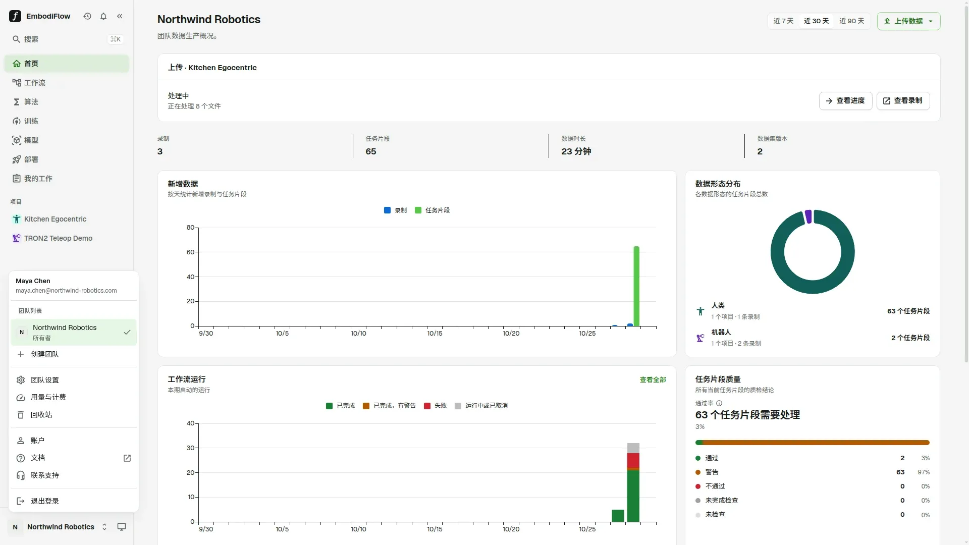Click the 通过率 info icon

(719, 403)
